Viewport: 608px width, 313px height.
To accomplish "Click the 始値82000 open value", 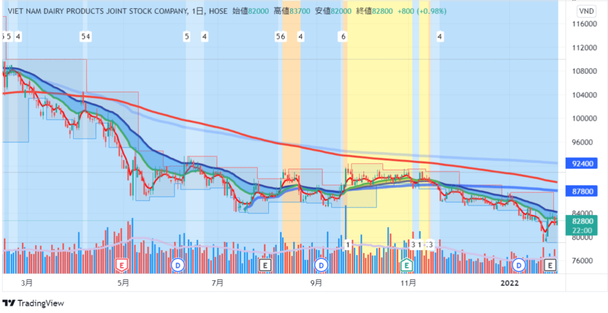I will click(x=251, y=11).
